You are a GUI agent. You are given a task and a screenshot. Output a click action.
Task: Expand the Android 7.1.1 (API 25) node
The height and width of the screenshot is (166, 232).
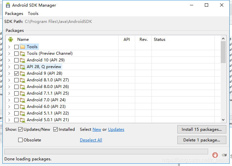coord(9,94)
